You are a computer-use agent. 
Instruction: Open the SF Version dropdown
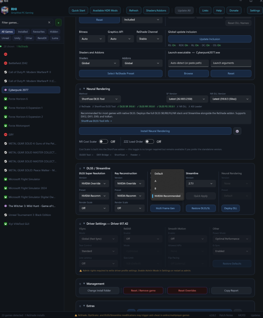(187, 99)
